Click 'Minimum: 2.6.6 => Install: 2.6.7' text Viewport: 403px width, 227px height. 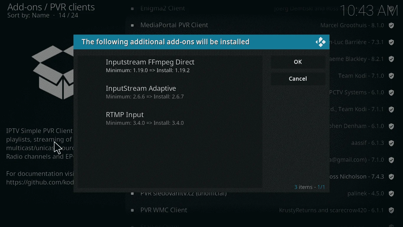[x=145, y=97]
